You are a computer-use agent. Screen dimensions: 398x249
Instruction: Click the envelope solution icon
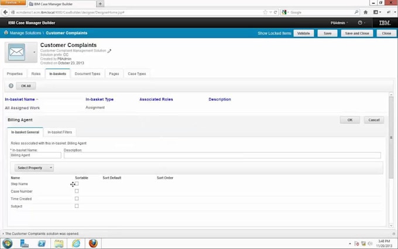click(x=16, y=52)
